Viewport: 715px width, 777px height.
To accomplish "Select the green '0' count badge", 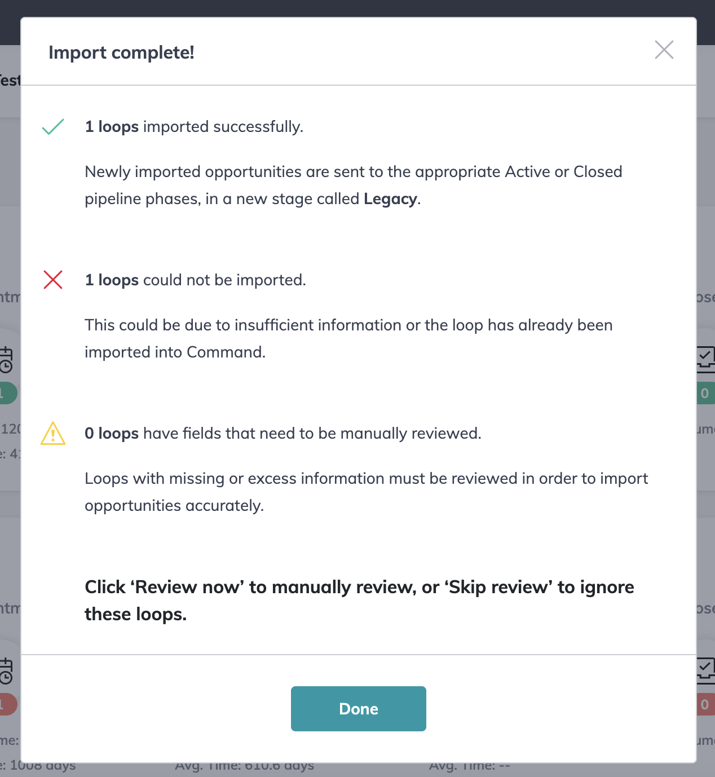I will coord(704,394).
